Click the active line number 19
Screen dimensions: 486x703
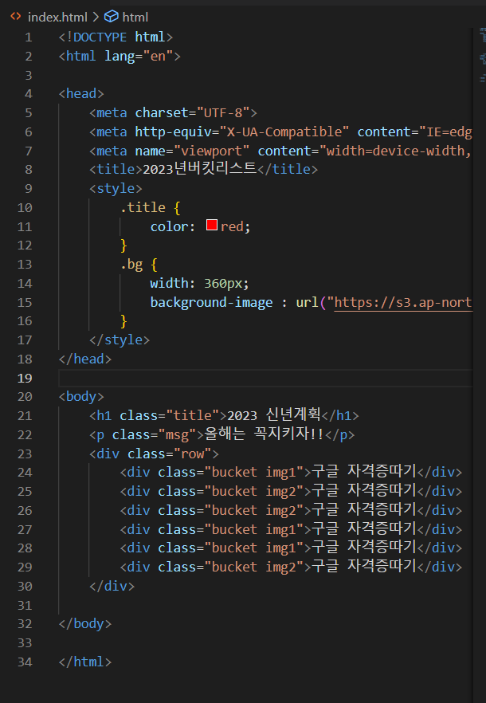click(x=25, y=379)
